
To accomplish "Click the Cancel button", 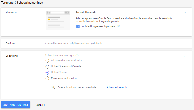I will point(40,105).
